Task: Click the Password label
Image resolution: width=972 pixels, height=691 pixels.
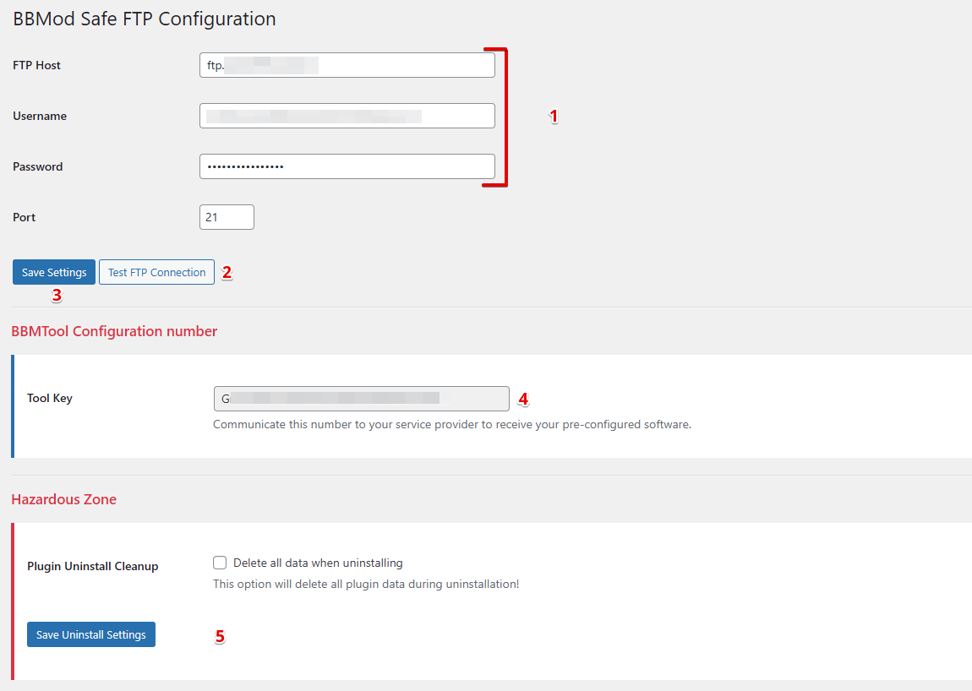Action: click(x=37, y=166)
